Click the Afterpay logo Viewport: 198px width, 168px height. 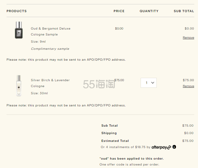pyautogui.click(x=161, y=147)
